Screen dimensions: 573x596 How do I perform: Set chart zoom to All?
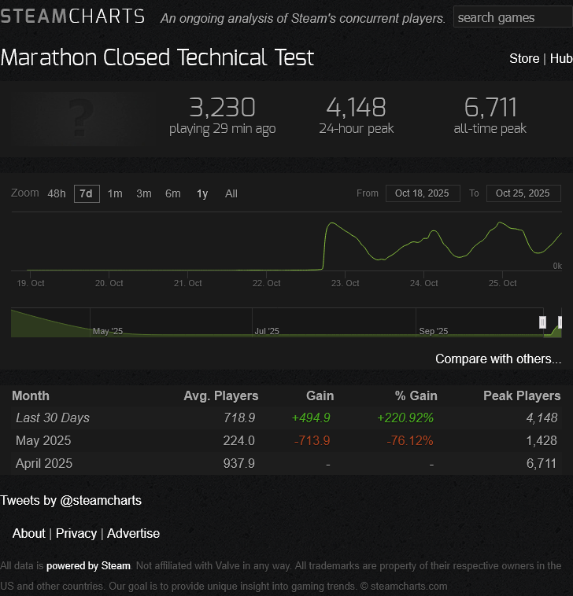[x=231, y=194]
